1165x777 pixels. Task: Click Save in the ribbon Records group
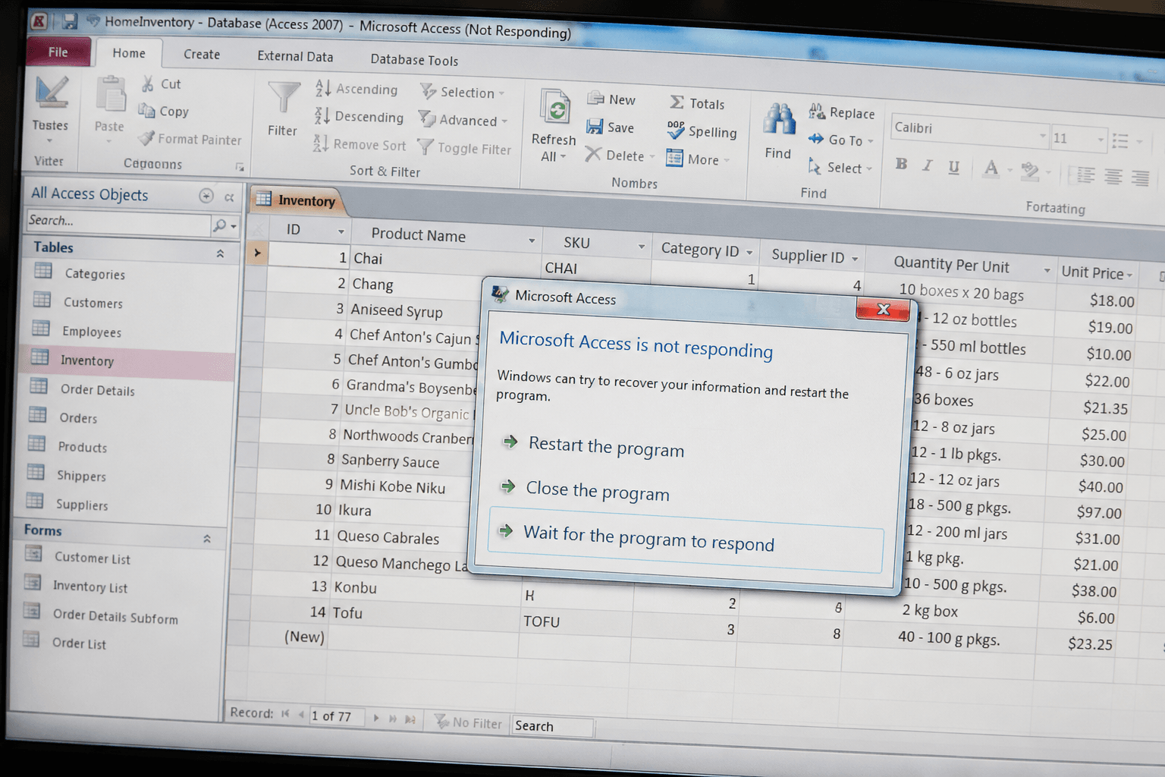[x=610, y=127]
